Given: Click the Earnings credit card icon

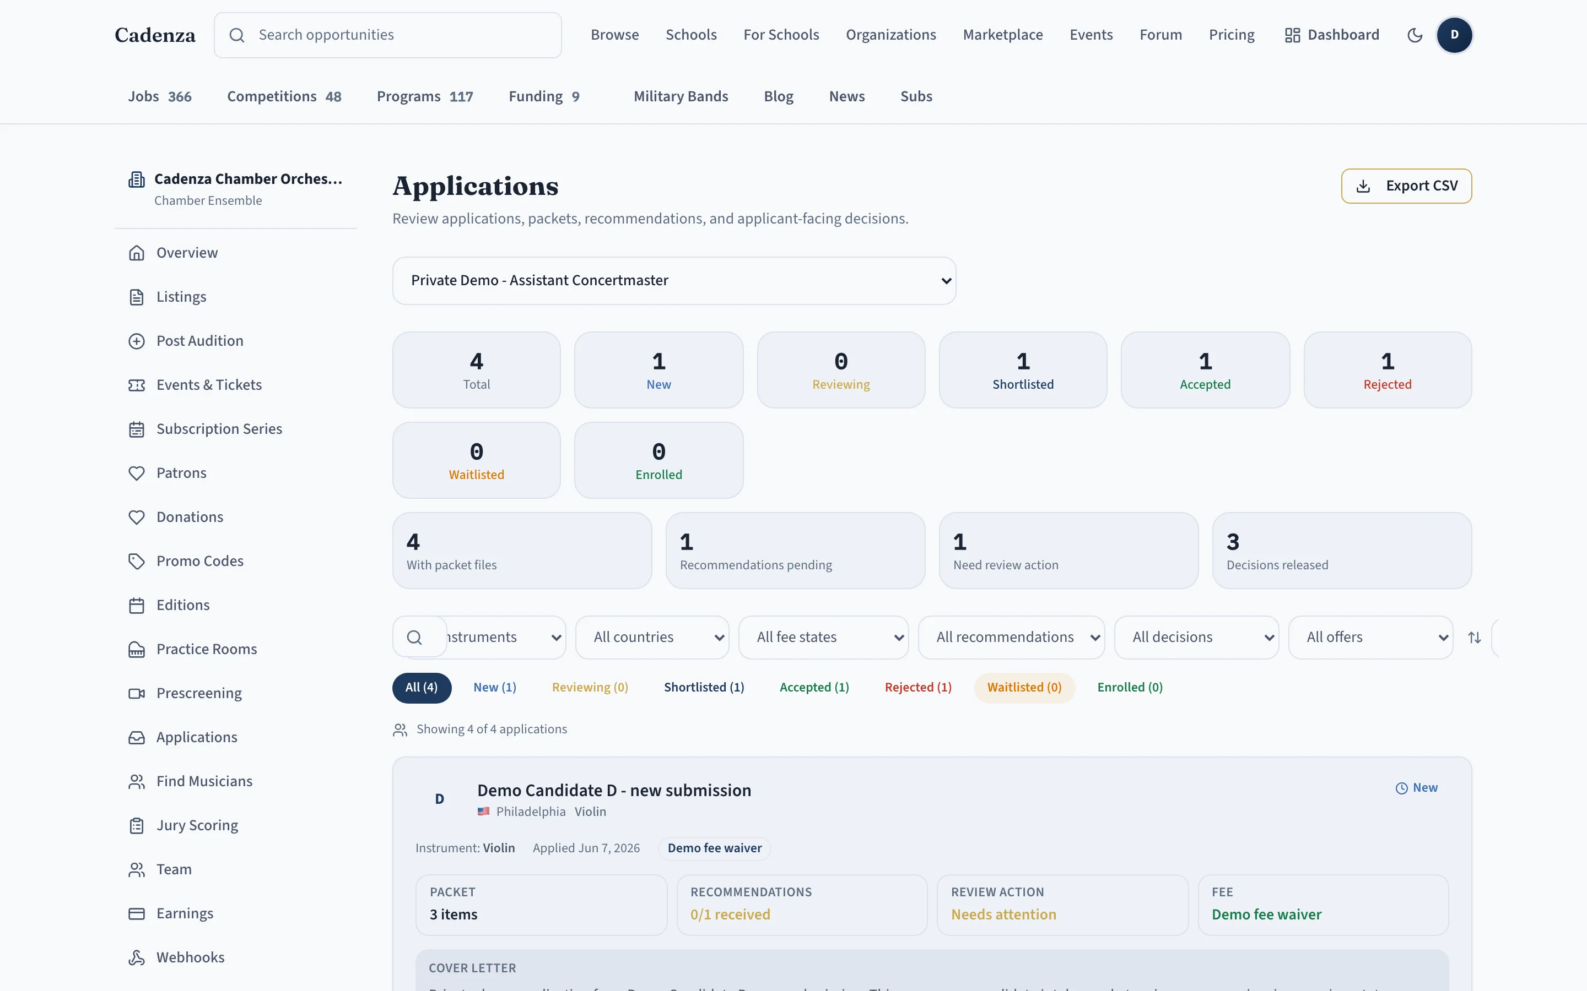Looking at the screenshot, I should tap(137, 914).
